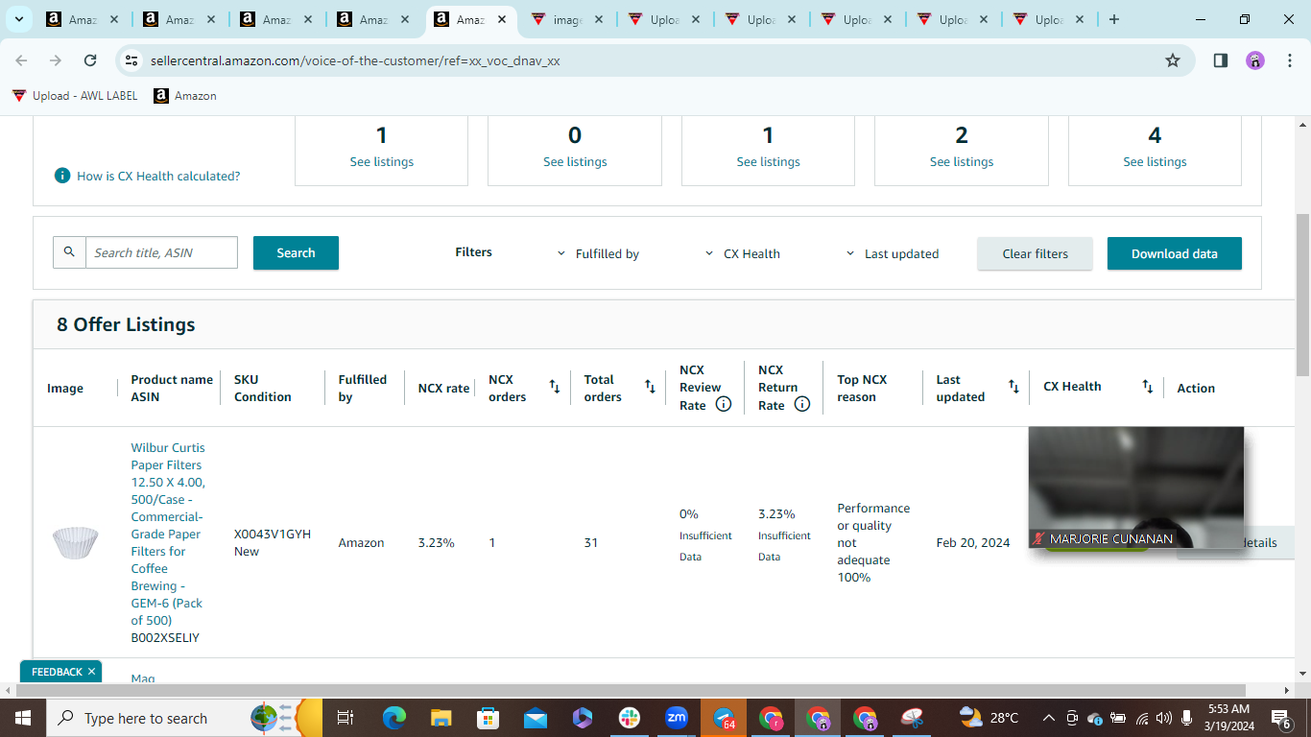This screenshot has width=1311, height=737.
Task: Focus the Search title, ASIN field
Action: coord(161,252)
